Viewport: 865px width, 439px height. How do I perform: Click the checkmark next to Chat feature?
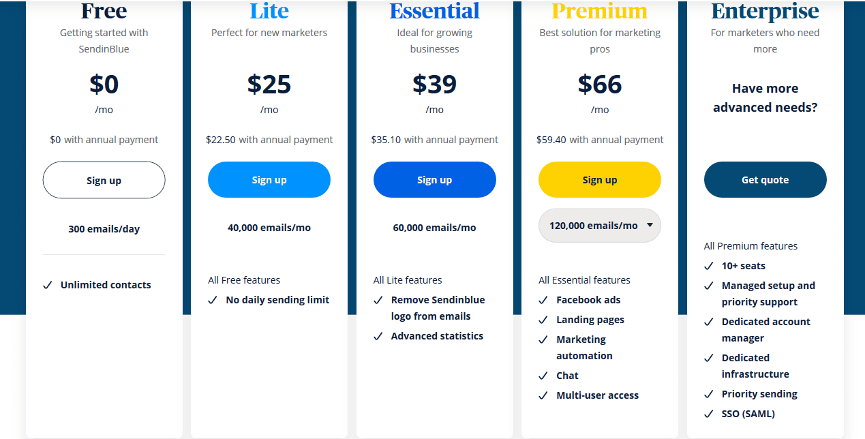[543, 376]
